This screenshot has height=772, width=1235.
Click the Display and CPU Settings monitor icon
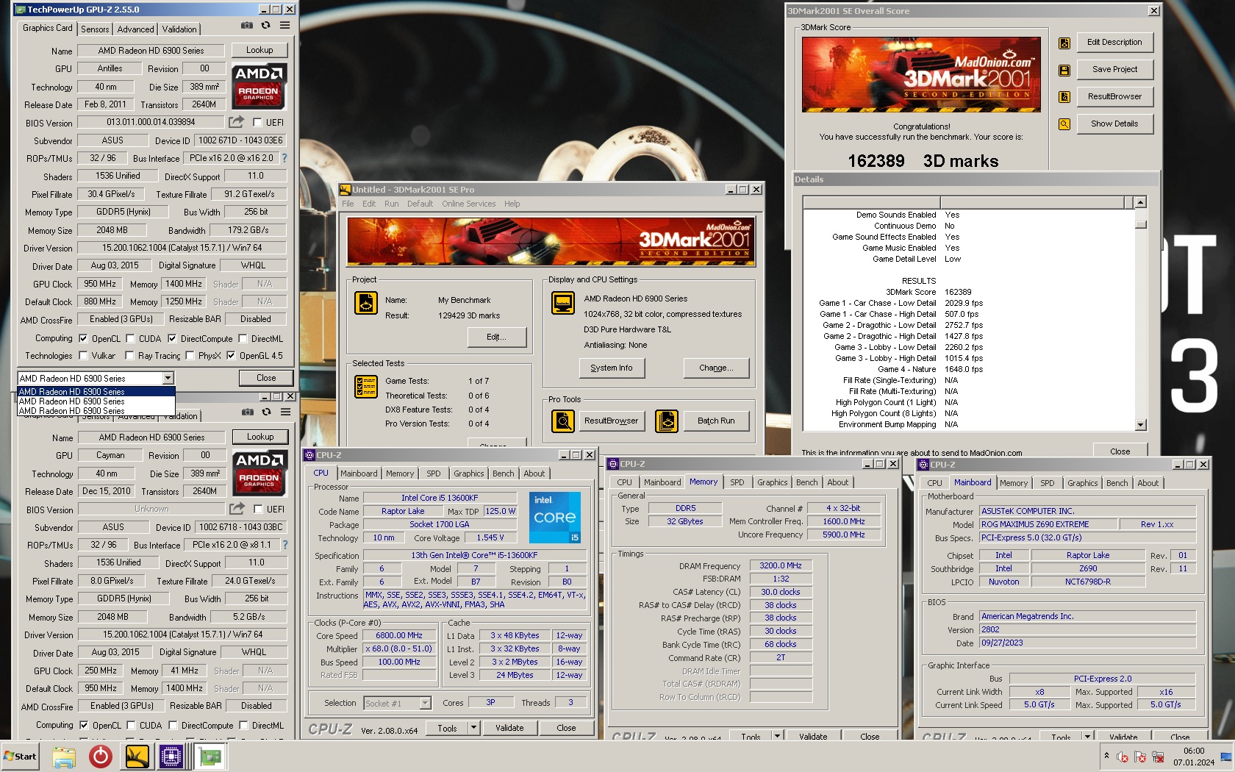563,303
